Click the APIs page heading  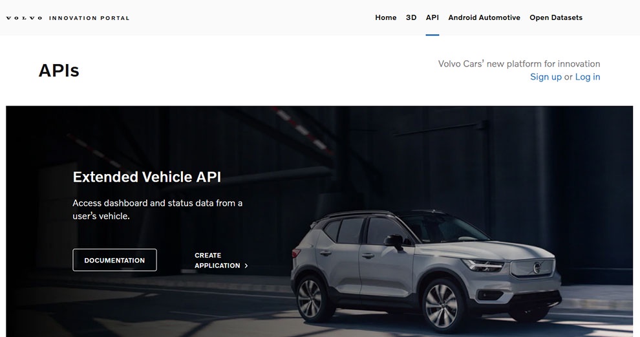point(59,71)
